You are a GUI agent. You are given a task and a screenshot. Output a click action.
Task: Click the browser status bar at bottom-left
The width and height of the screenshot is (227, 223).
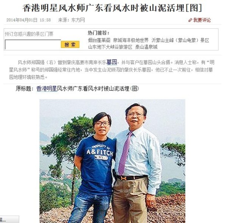pos(9,220)
